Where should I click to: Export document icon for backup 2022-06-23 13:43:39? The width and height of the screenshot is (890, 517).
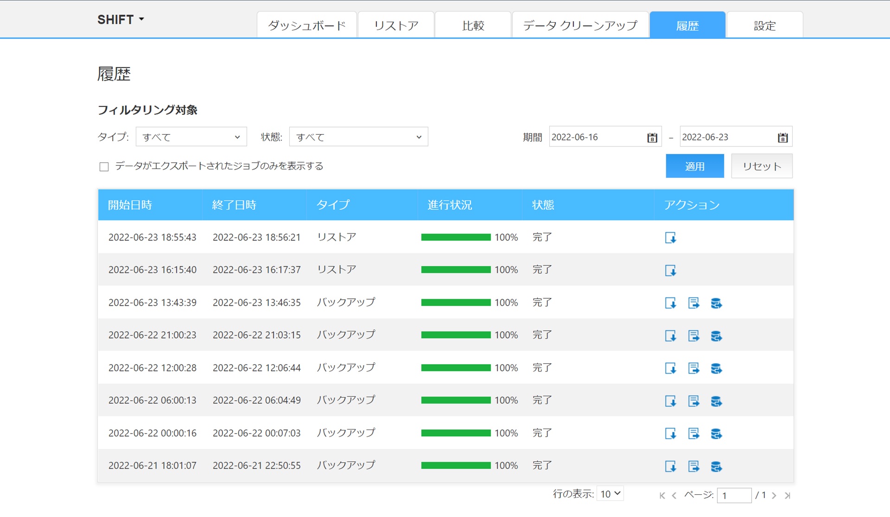[x=693, y=303]
